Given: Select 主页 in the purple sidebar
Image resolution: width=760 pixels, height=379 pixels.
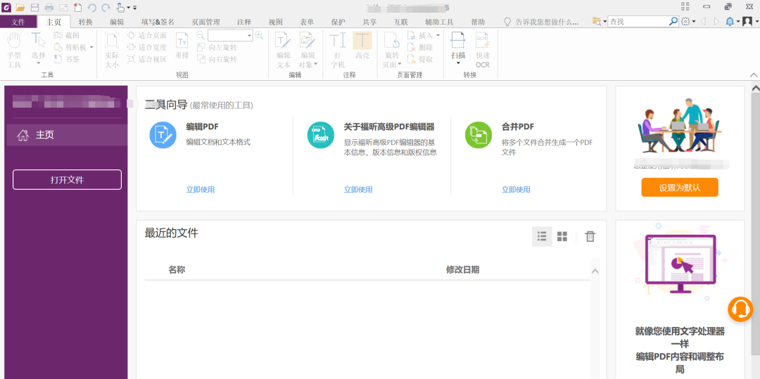Looking at the screenshot, I should click(x=67, y=135).
